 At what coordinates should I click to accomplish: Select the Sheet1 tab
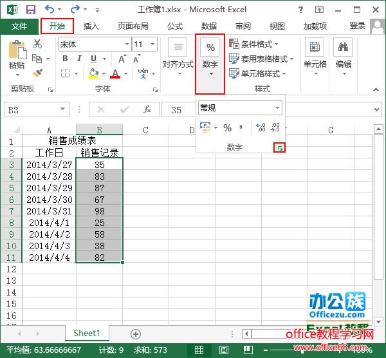click(87, 333)
